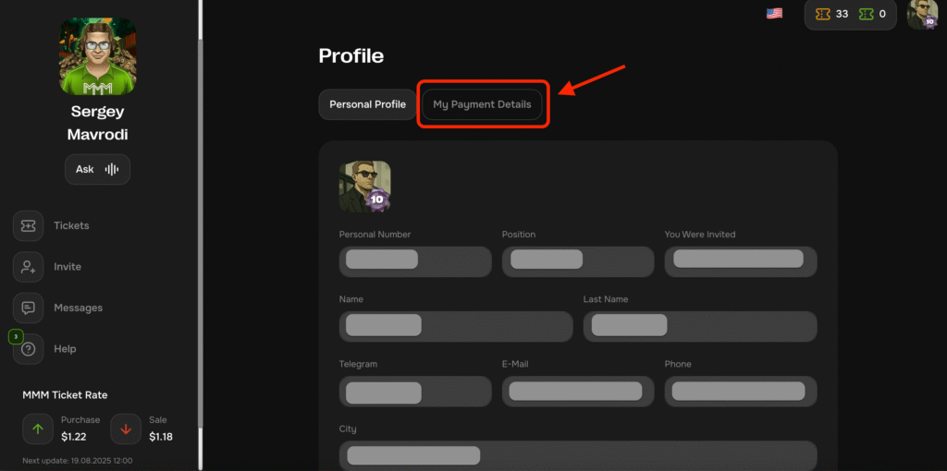
Task: Click the City input field
Action: pyautogui.click(x=578, y=455)
